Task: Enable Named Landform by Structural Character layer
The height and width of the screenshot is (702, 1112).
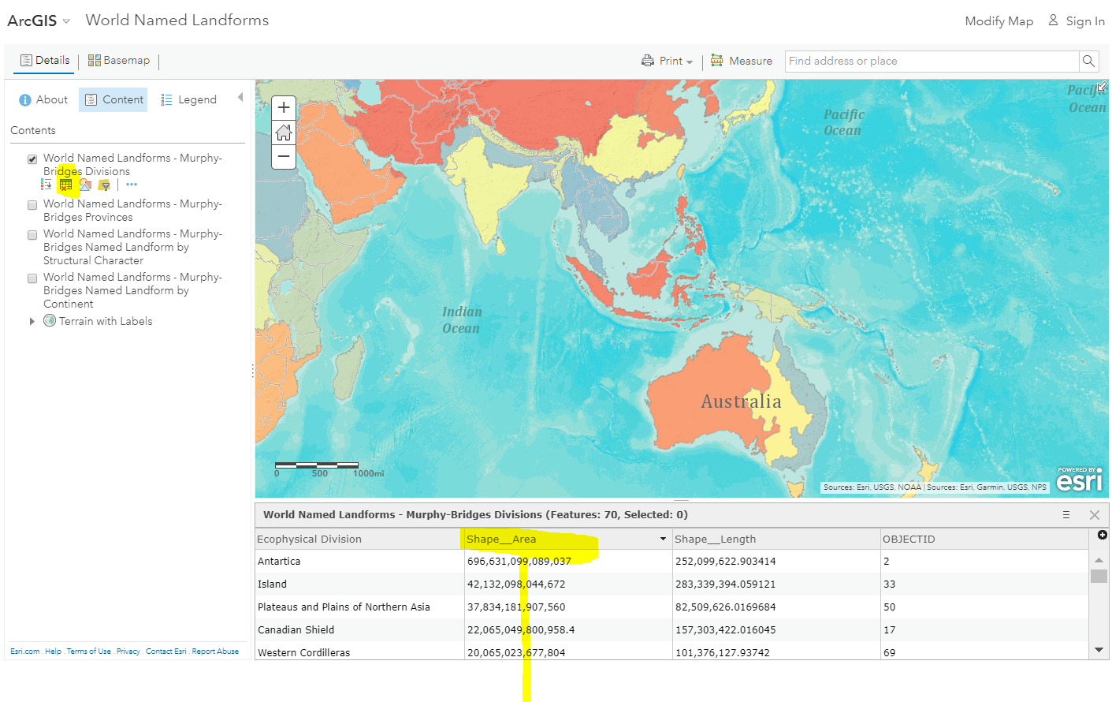Action: tap(32, 235)
